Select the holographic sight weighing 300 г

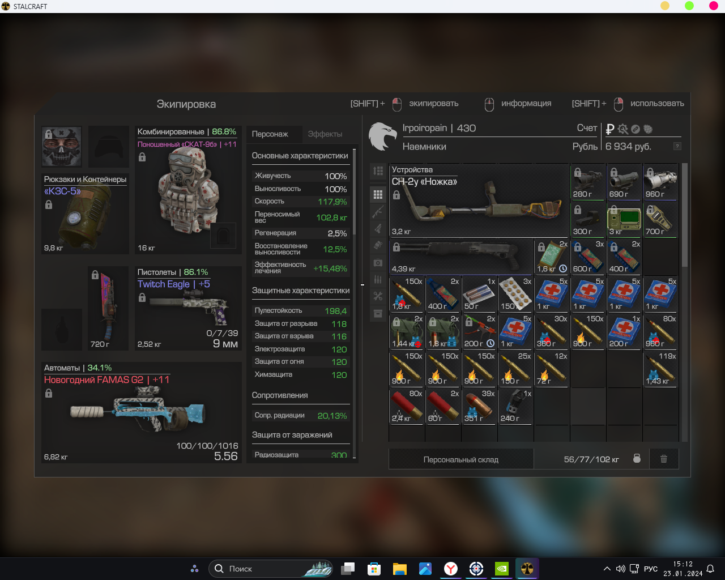[x=588, y=219]
